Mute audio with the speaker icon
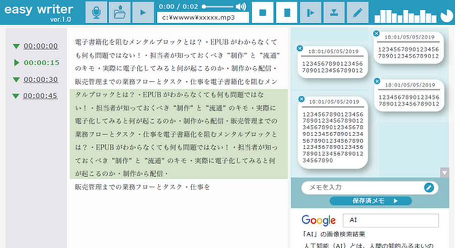 [x=241, y=7]
